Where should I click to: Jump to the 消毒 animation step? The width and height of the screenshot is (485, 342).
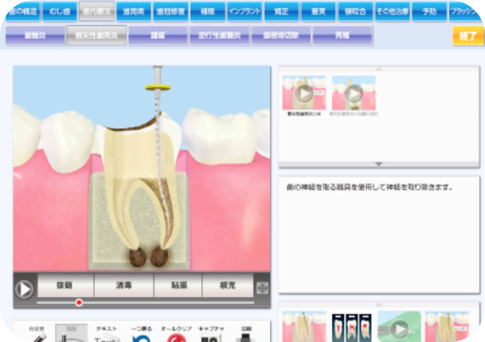pyautogui.click(x=124, y=286)
